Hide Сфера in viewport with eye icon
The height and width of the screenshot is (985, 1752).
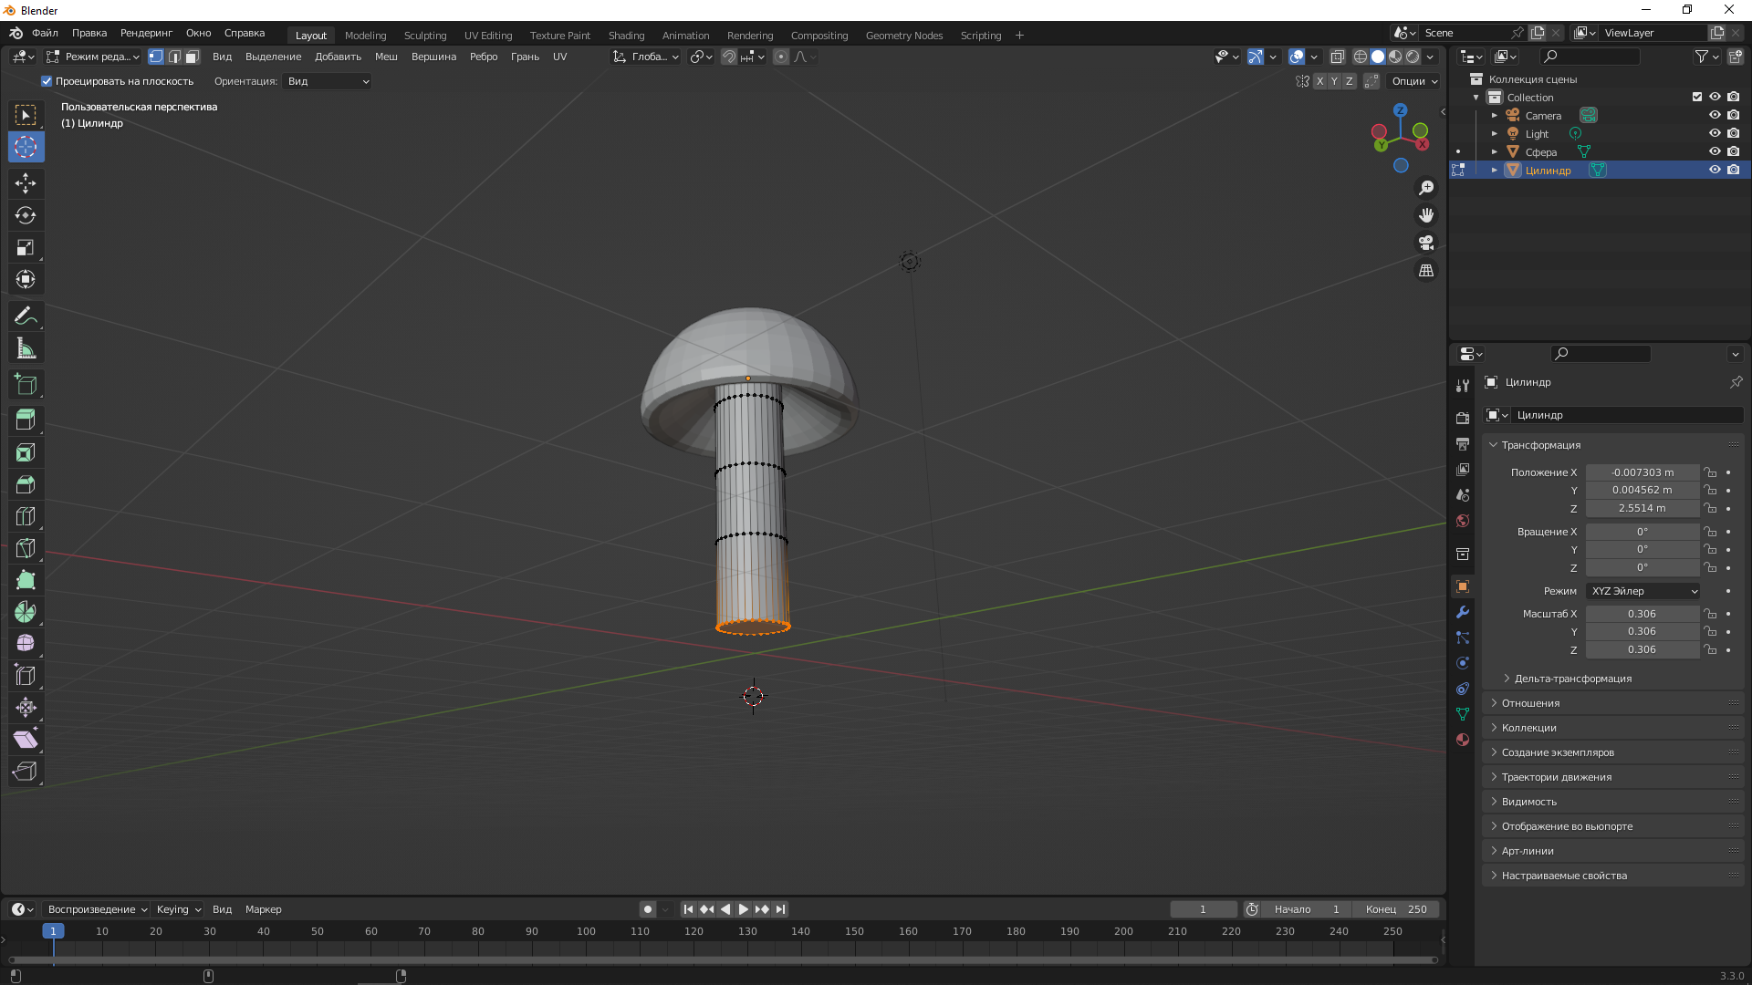point(1715,151)
